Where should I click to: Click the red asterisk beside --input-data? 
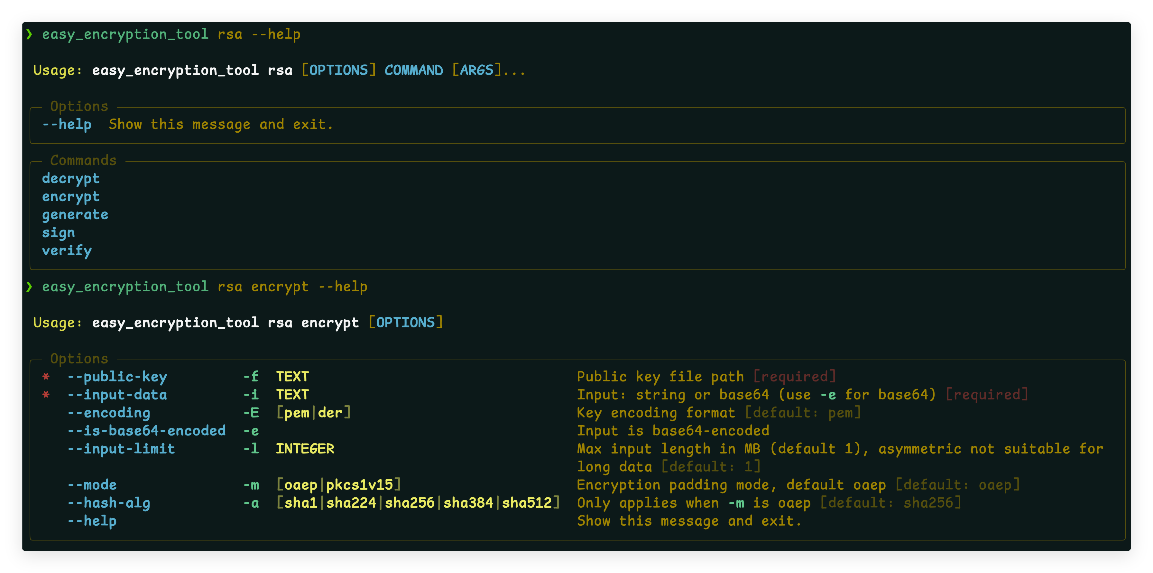[x=46, y=395]
